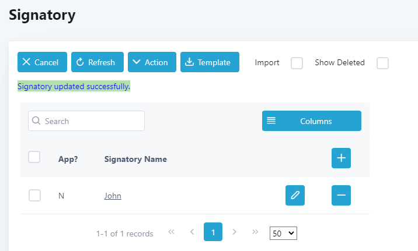Open the John signatory link

tap(113, 196)
